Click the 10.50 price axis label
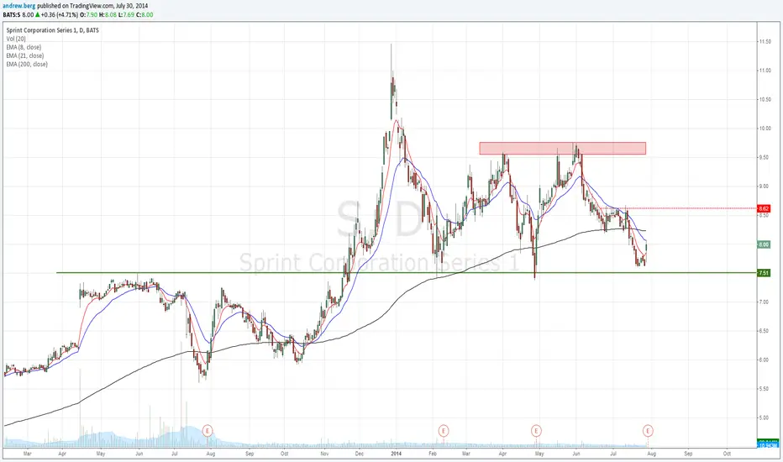Image resolution: width=783 pixels, height=462 pixels. click(x=765, y=100)
